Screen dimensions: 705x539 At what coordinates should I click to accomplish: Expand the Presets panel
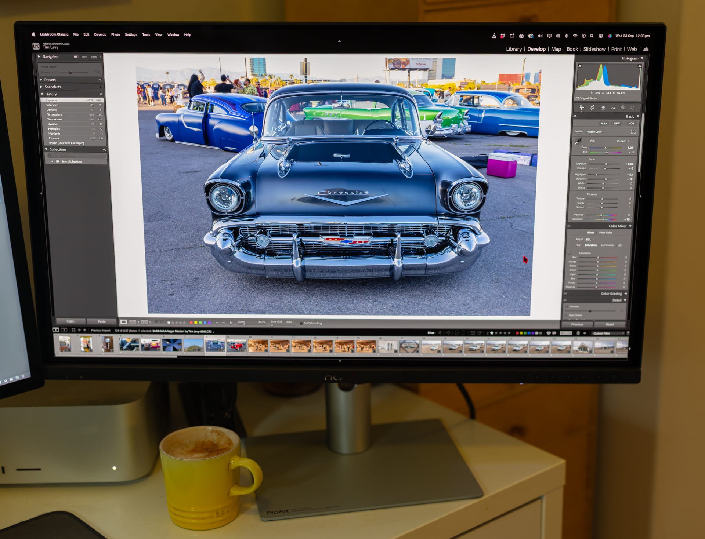tap(41, 80)
